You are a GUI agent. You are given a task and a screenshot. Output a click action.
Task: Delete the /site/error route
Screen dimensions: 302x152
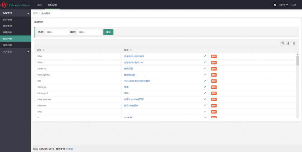[x=214, y=69]
